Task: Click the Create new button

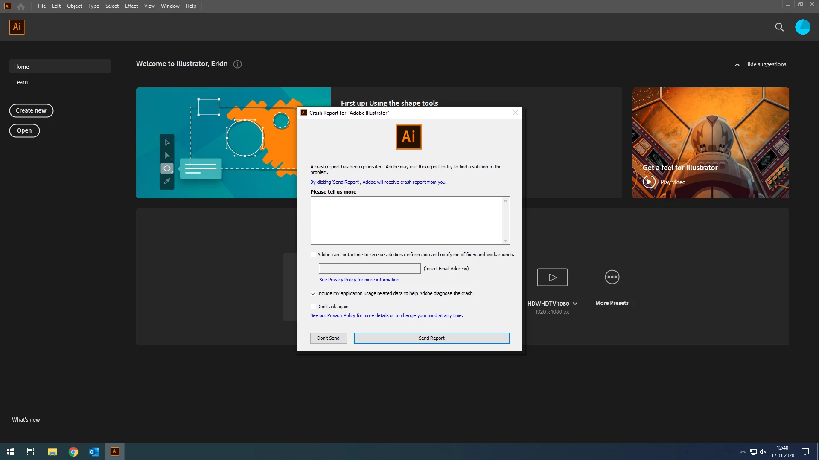Action: (31, 110)
